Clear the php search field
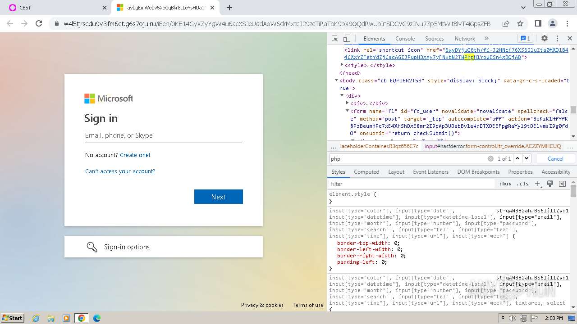The height and width of the screenshot is (324, 577). pyautogui.click(x=490, y=158)
